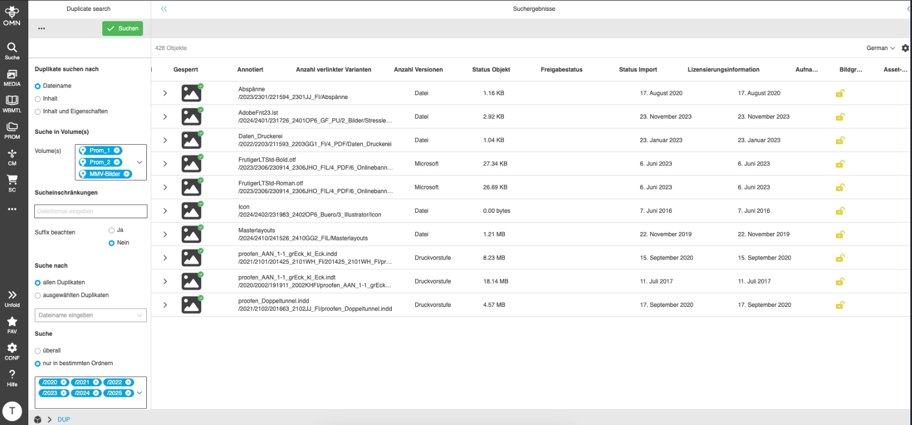Open the SC shopping cart icon
The image size is (912, 425).
12,183
